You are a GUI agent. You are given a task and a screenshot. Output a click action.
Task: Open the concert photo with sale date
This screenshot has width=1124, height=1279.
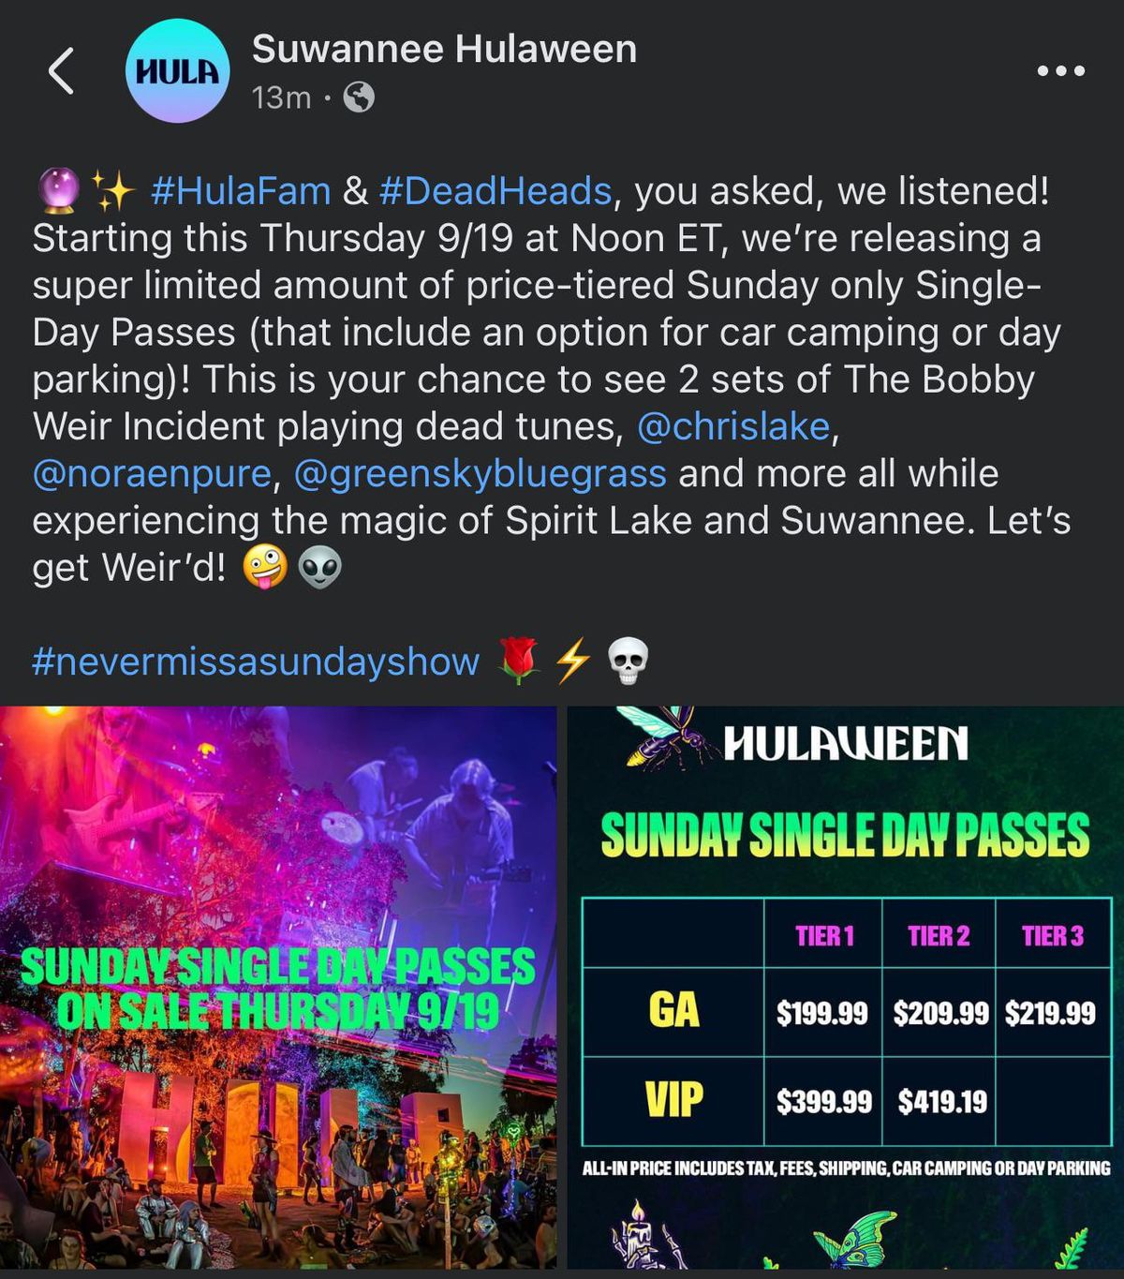point(278,988)
